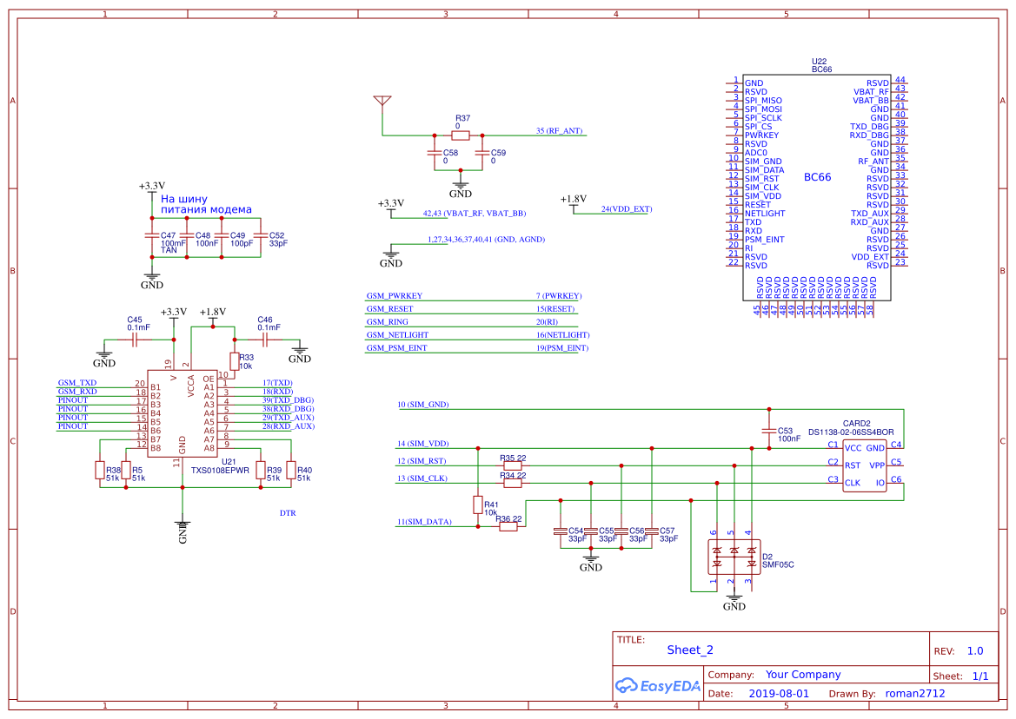This screenshot has width=1016, height=719.
Task: Click the '39(TXD_DBG)' net label
Action: pyautogui.click(x=288, y=400)
